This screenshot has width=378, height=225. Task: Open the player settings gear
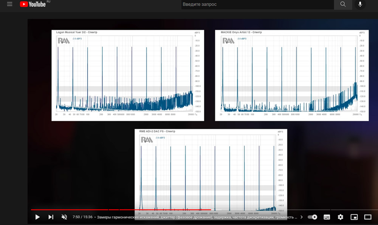341,217
